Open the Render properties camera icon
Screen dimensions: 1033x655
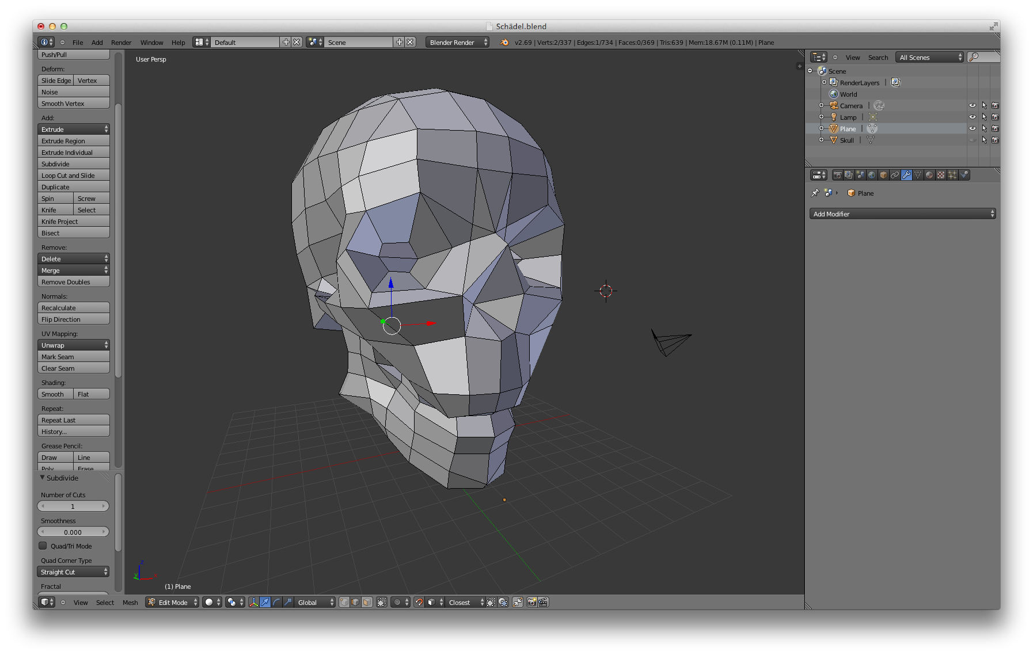tap(838, 175)
